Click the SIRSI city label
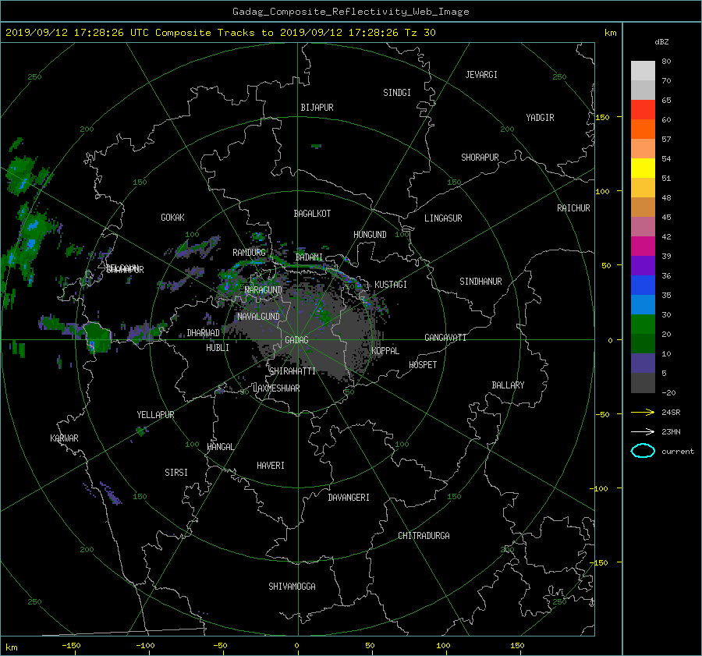This screenshot has height=656, width=702. [x=176, y=473]
